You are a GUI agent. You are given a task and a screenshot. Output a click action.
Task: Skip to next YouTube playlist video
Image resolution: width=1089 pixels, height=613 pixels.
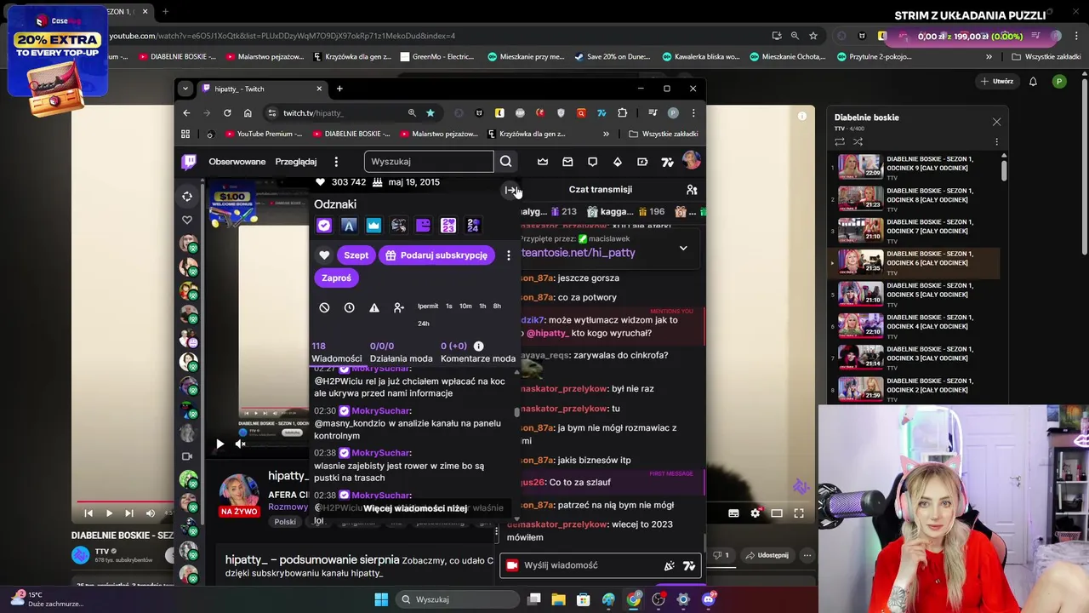(129, 513)
